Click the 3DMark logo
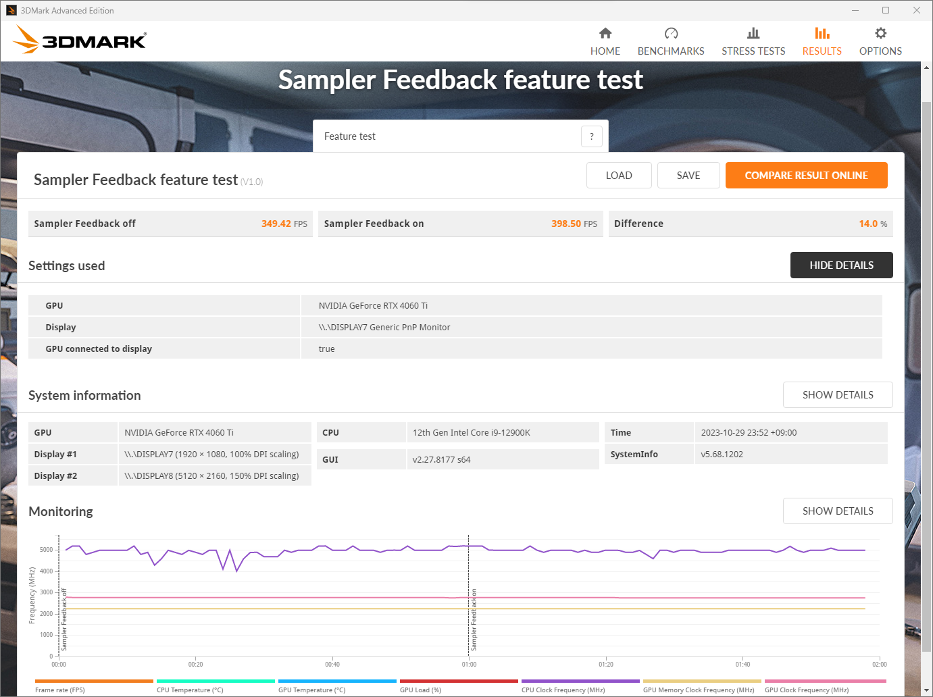Viewport: 933px width, 697px height. [80, 40]
